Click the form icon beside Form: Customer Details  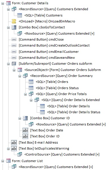coord(8,3)
